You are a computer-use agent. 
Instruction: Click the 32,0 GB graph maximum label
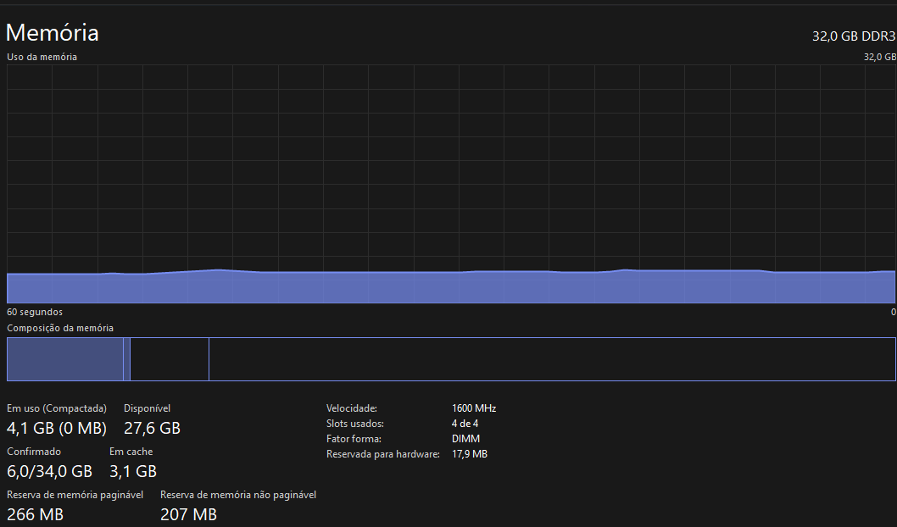pyautogui.click(x=880, y=57)
